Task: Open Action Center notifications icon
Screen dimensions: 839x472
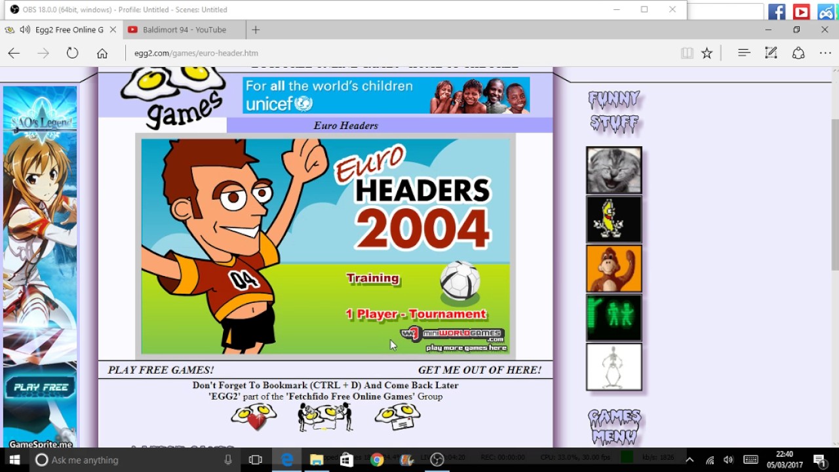Action: [819, 460]
